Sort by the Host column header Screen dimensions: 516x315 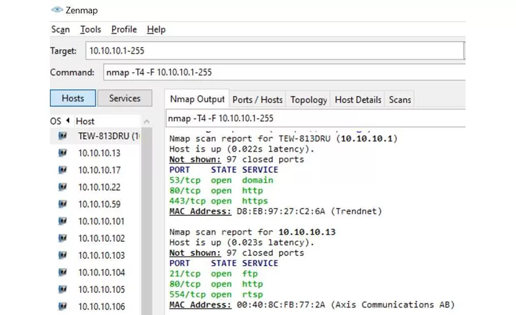pyautogui.click(x=85, y=121)
